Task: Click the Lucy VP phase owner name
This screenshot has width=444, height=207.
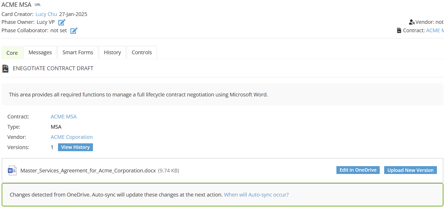Action: 46,22
